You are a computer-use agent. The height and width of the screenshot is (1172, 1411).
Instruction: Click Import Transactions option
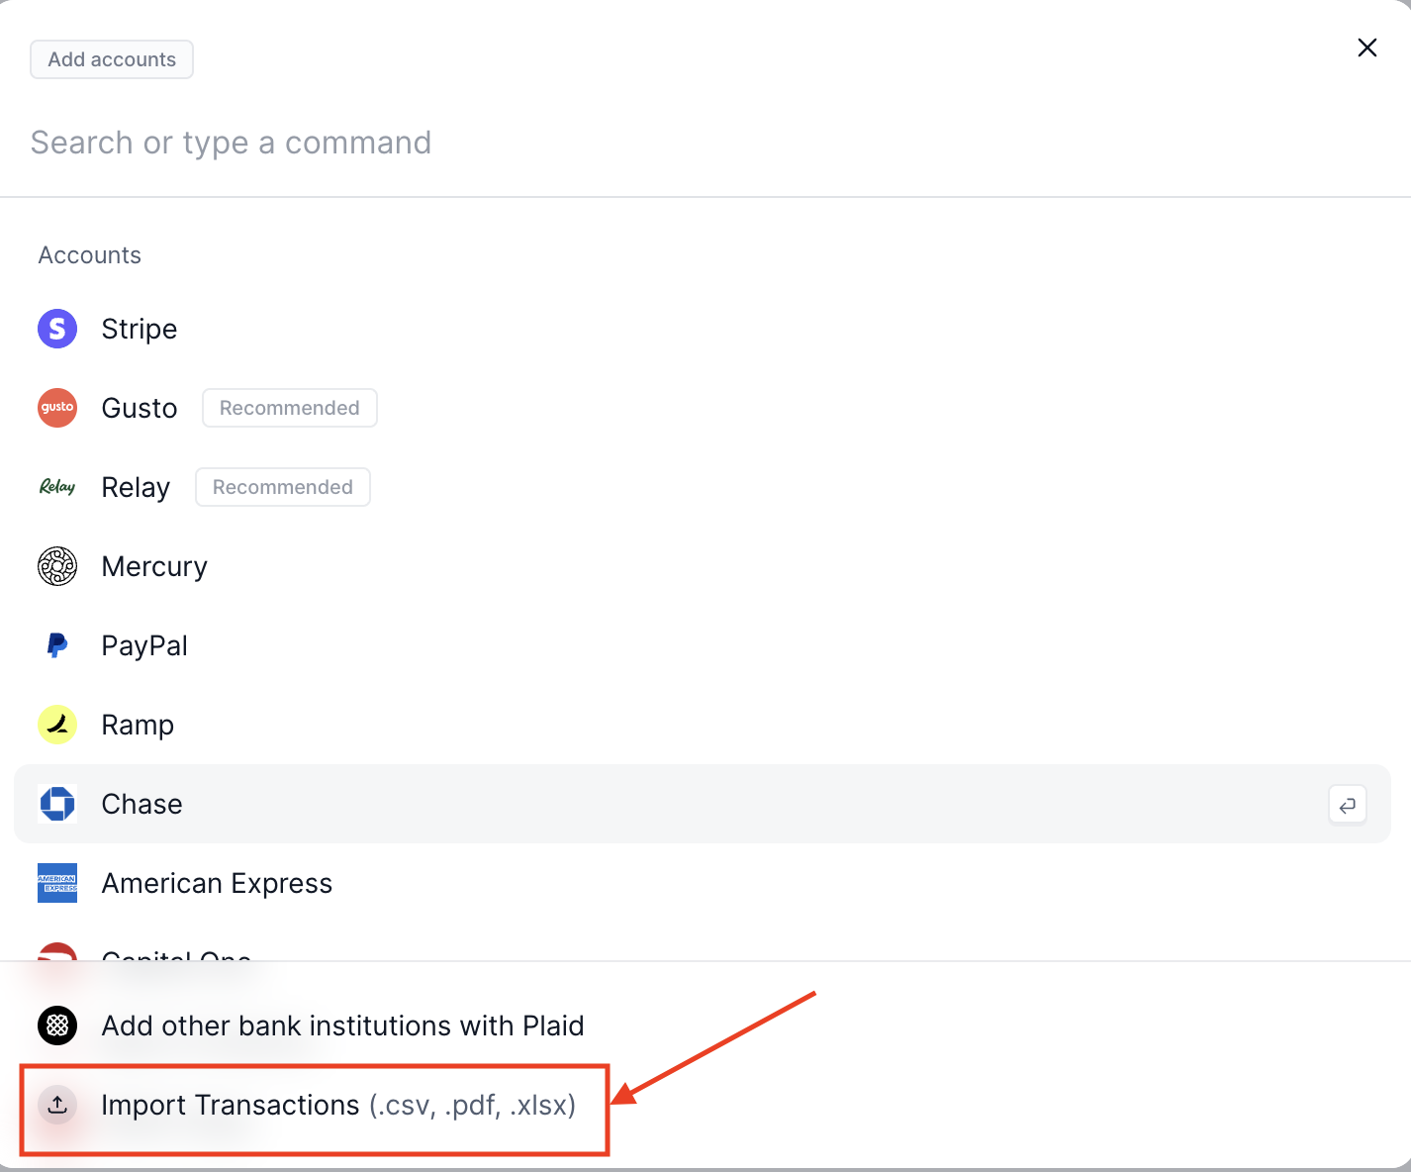click(x=339, y=1105)
